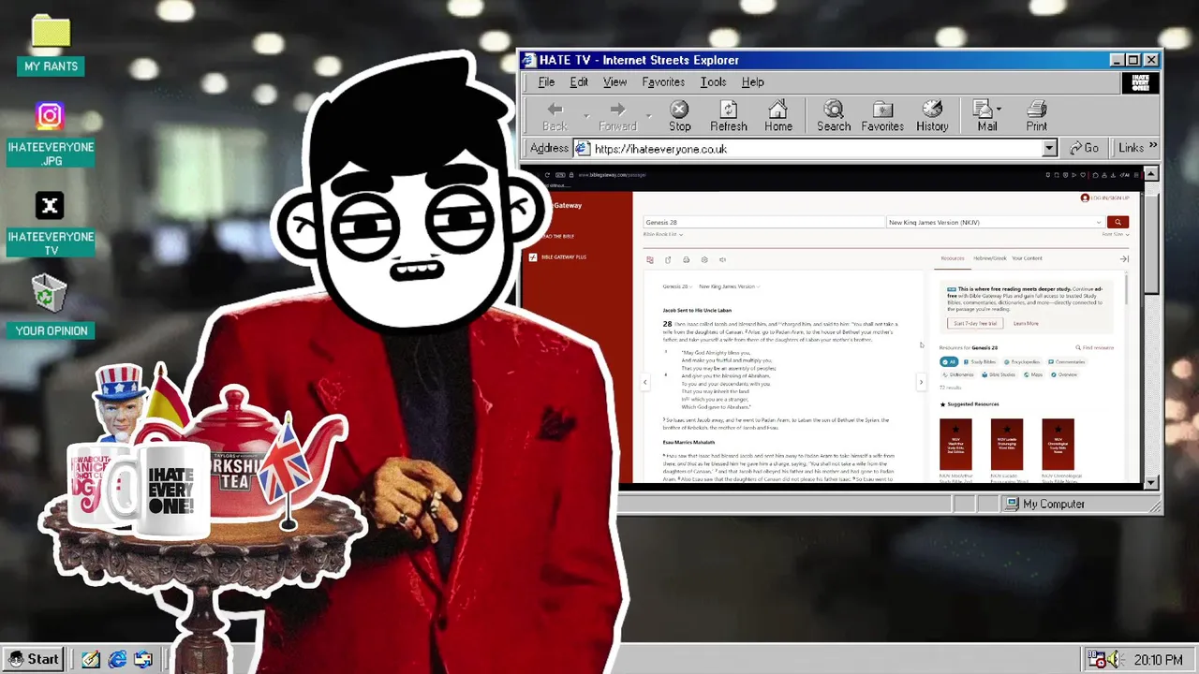Viewport: 1199px width, 674px height.
Task: Switch to the Your Content tab
Action: pos(1027,258)
